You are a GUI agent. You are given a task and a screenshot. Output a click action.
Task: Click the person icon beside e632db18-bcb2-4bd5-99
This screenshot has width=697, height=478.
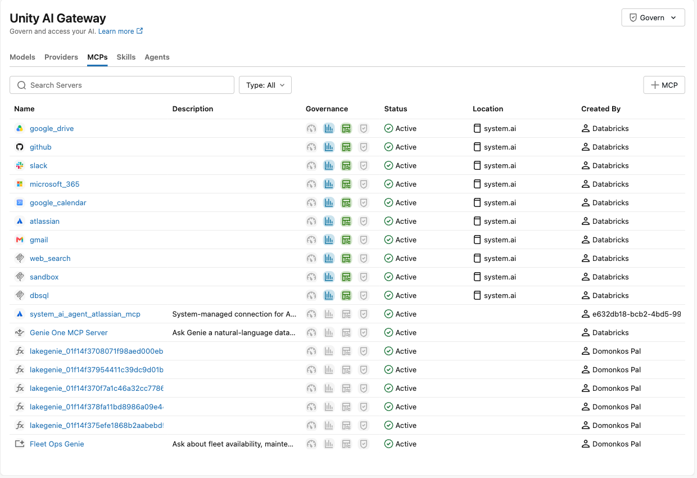586,314
